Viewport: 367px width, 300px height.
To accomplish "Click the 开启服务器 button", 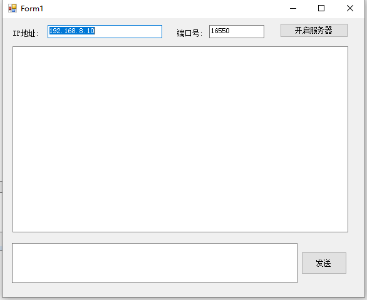I will point(314,31).
